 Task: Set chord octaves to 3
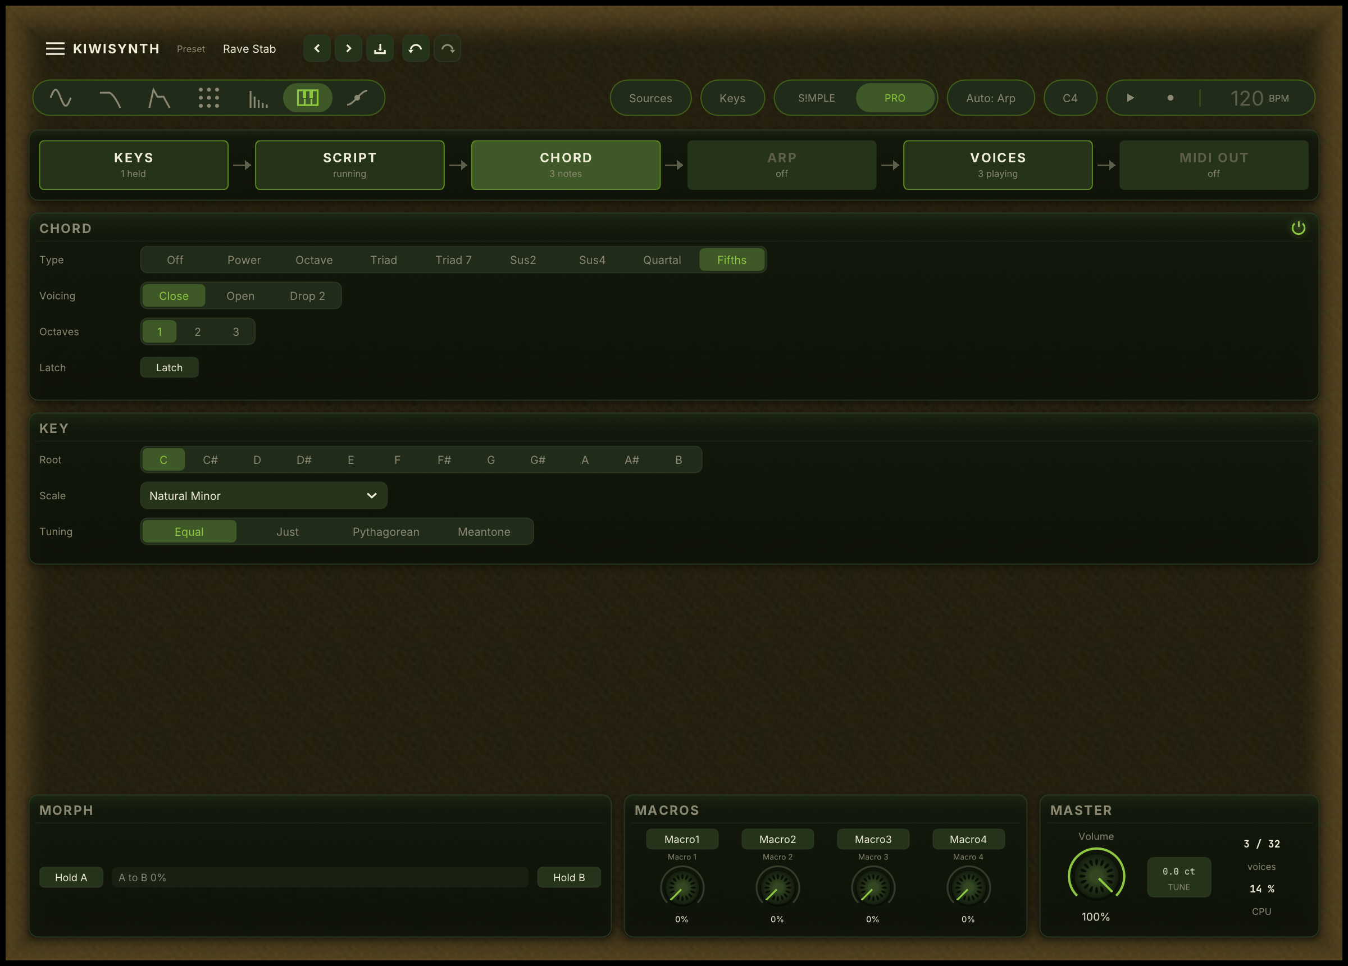point(236,332)
